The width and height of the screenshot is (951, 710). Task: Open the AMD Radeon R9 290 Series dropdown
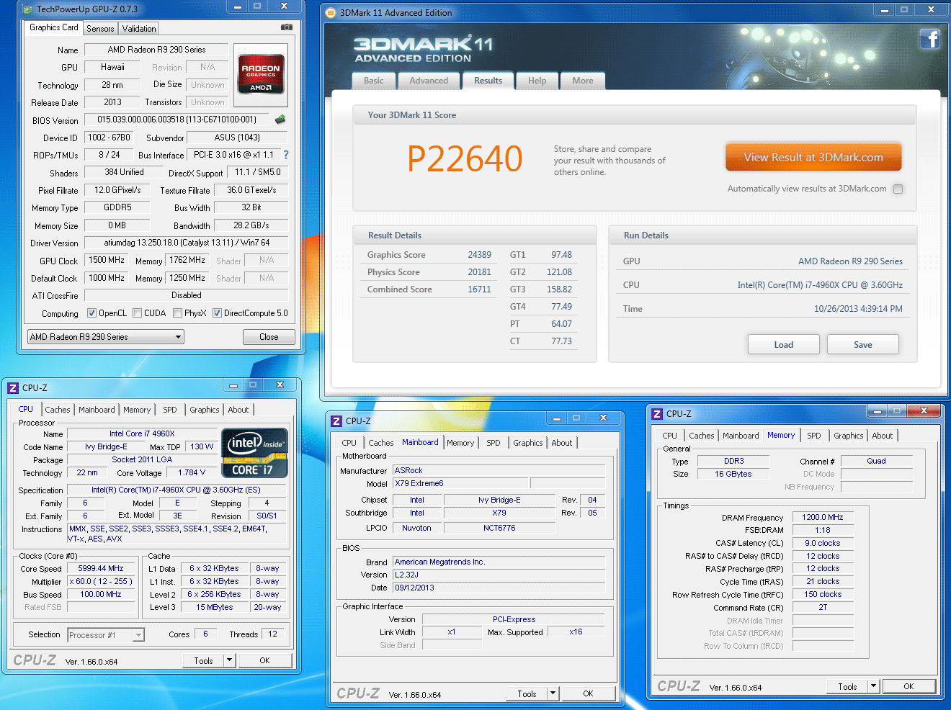[106, 337]
